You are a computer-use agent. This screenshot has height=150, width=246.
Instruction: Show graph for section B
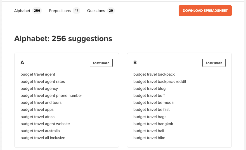214,63
